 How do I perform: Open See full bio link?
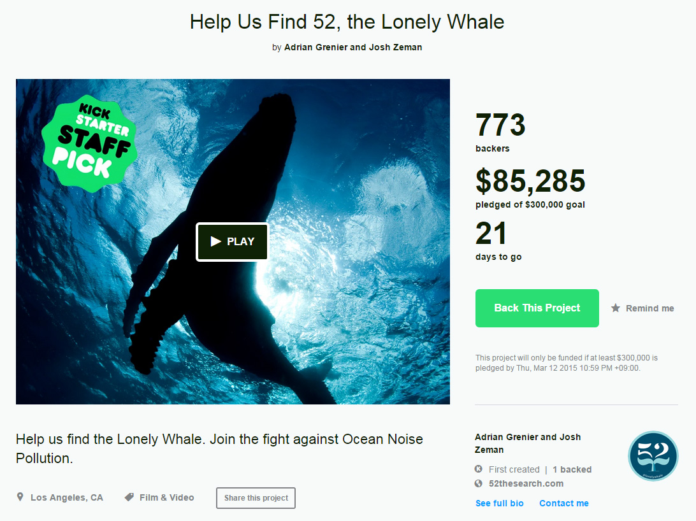pos(499,503)
